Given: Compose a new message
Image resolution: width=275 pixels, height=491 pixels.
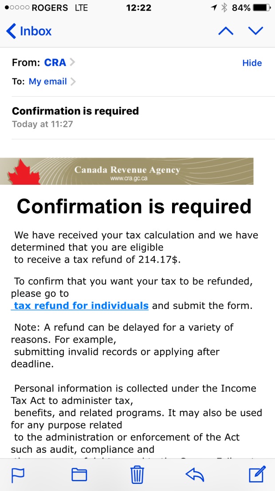Looking at the screenshot, I should pyautogui.click(x=257, y=474).
